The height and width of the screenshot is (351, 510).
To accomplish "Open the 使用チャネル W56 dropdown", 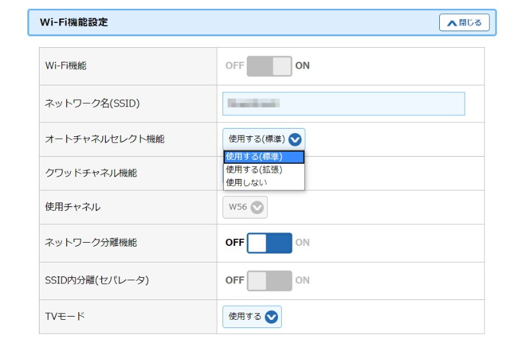I will pos(245,207).
